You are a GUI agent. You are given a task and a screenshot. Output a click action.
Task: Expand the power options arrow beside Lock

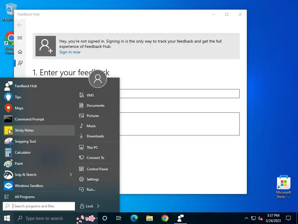pyautogui.click(x=98, y=206)
